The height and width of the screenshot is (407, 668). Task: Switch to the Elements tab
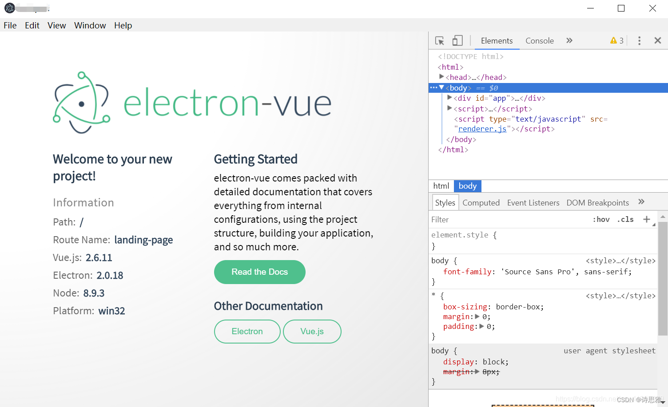click(497, 41)
